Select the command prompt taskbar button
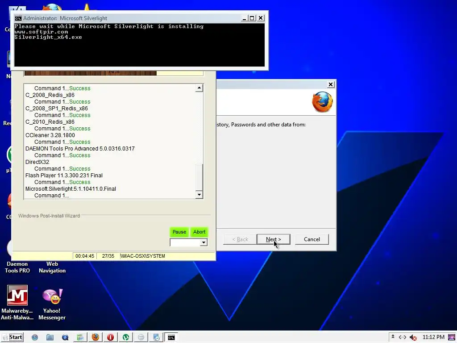Viewport: 457px width, 343px height. pos(171,338)
